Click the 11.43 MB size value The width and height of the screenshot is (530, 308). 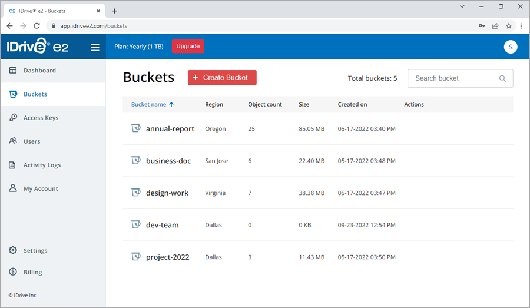(312, 257)
